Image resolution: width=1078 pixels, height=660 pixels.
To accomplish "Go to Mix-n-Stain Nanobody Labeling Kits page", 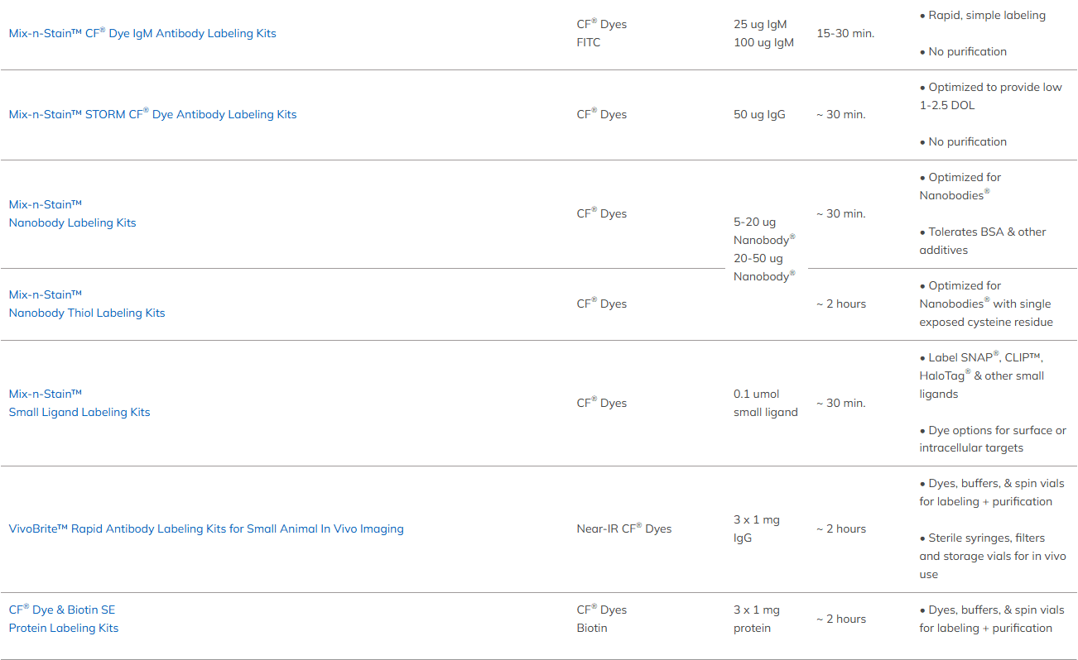I will [72, 222].
